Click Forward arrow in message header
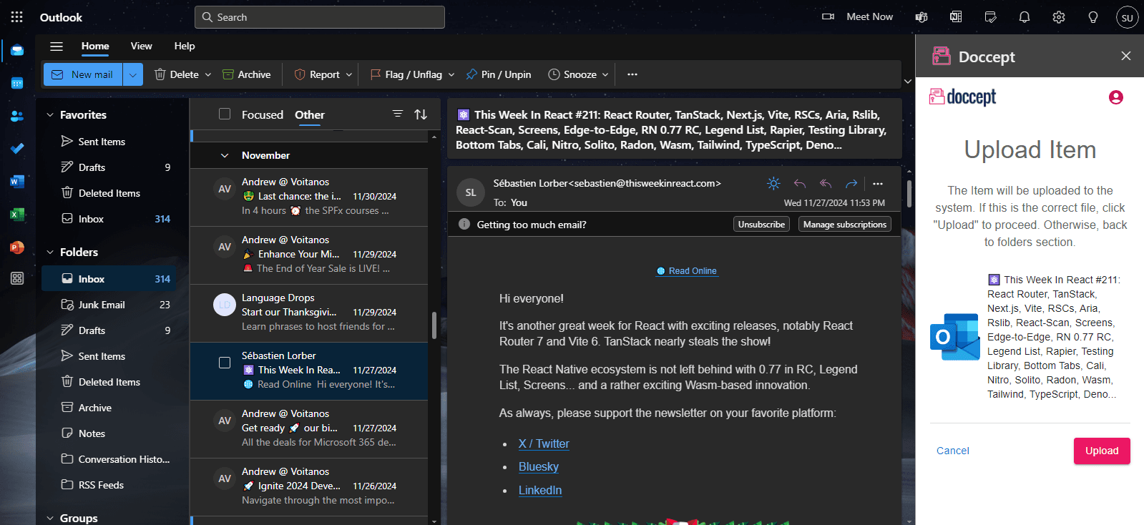 (x=851, y=184)
